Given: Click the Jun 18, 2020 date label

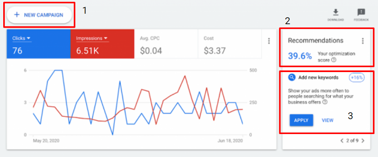Looking at the screenshot, I should 230,140.
